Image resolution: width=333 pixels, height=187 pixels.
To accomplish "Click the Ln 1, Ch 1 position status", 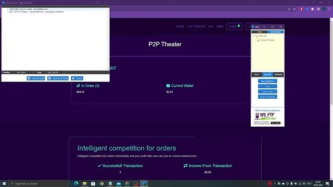I will coord(21,73).
